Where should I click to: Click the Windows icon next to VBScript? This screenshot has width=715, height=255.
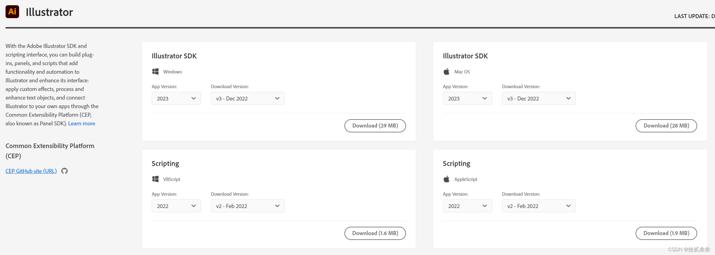[x=155, y=179]
